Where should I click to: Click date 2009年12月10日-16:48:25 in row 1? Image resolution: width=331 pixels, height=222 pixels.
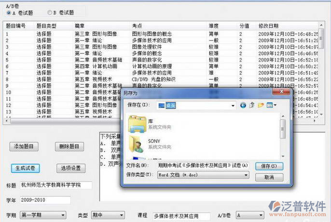(x=288, y=34)
